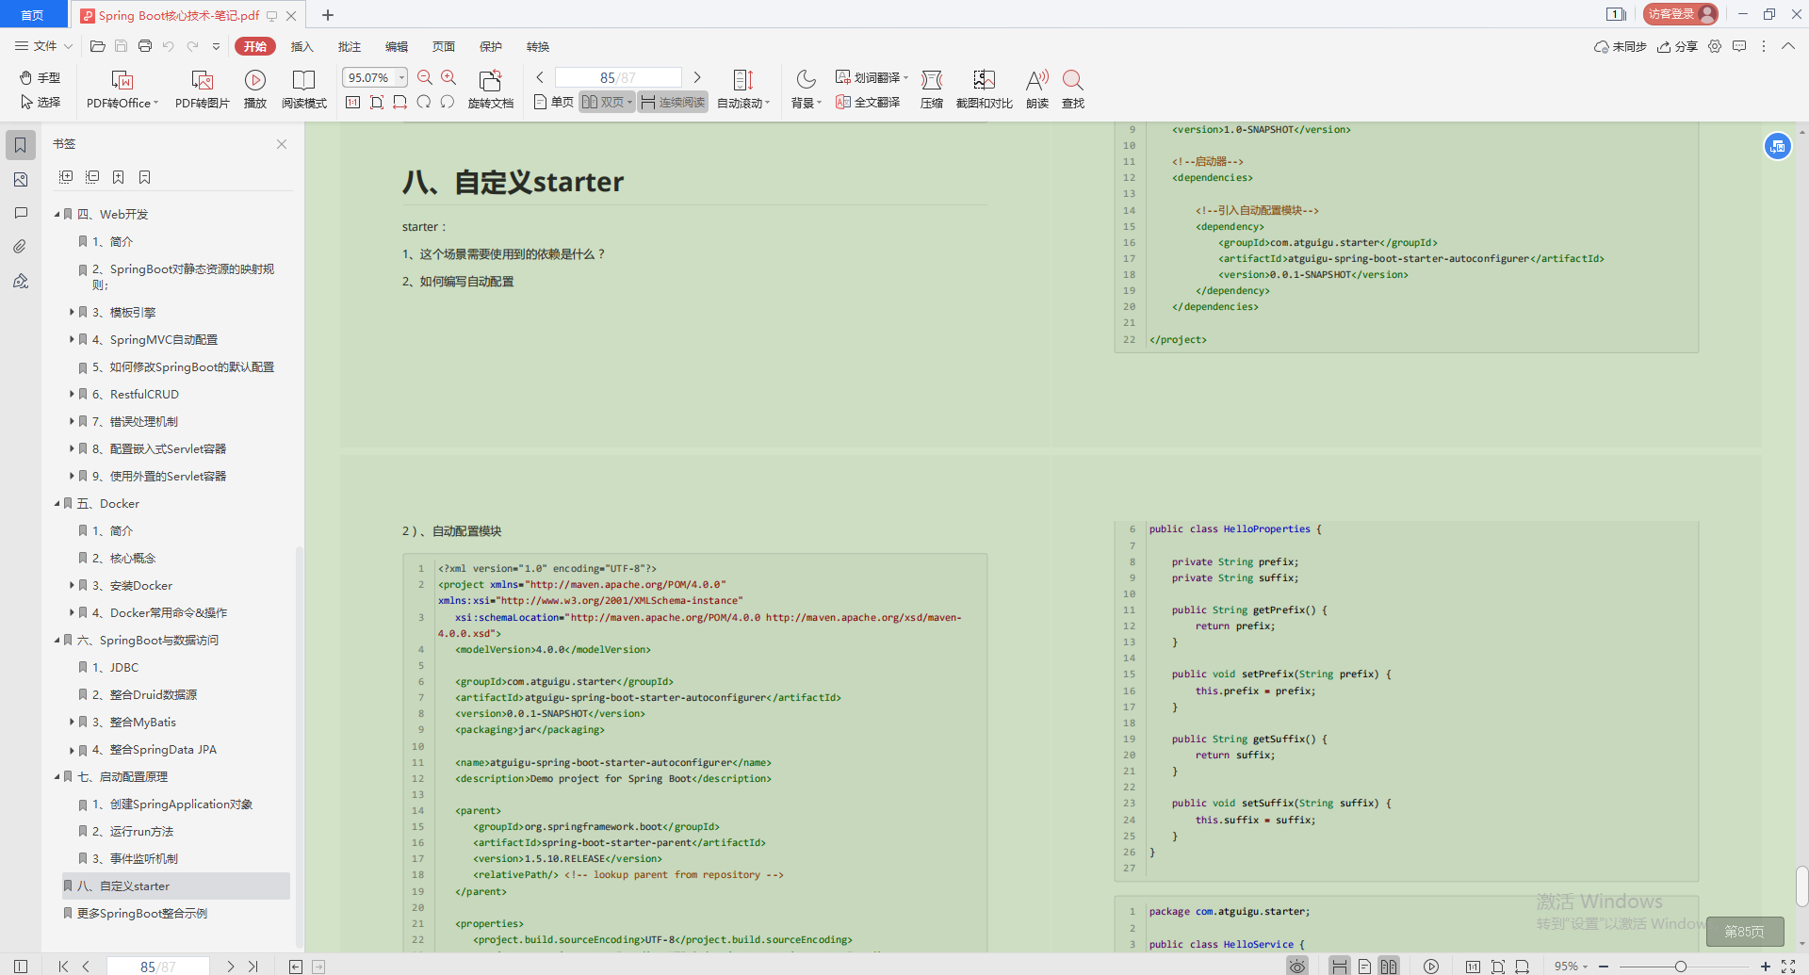Viewport: 1809px width, 975px height.
Task: Open Auto Scroll dropdown
Action: pos(743,89)
